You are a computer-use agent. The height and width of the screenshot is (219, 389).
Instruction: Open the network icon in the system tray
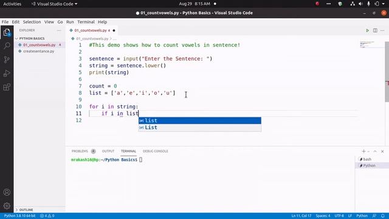tap(353, 4)
